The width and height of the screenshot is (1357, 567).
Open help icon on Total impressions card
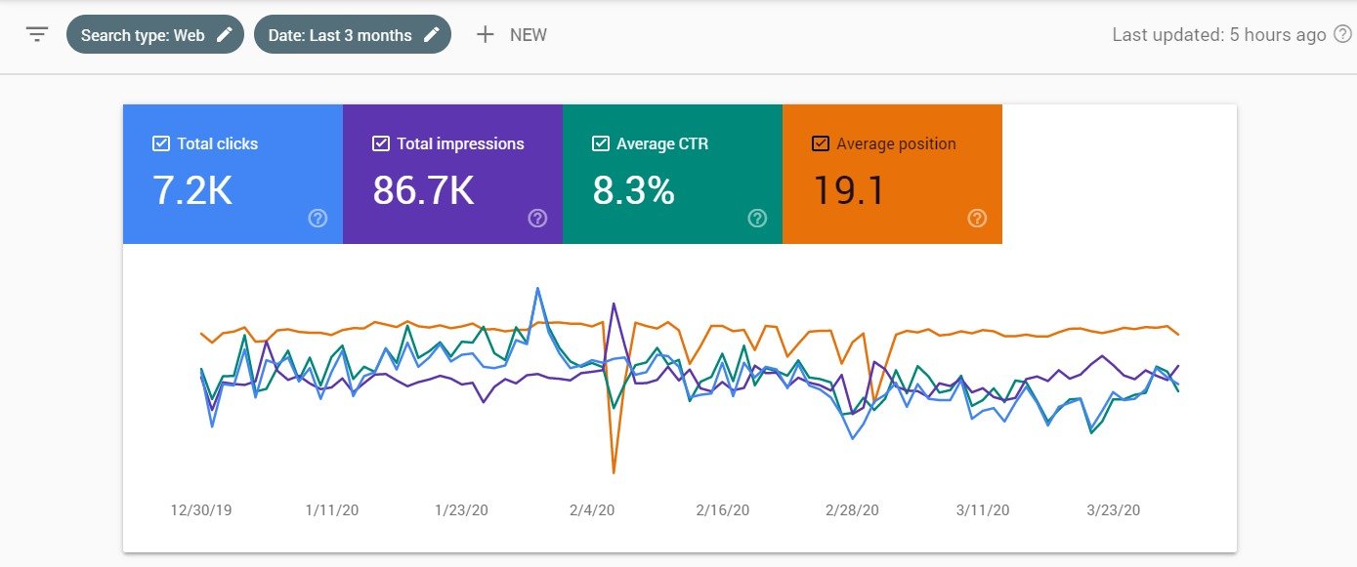pos(537,219)
